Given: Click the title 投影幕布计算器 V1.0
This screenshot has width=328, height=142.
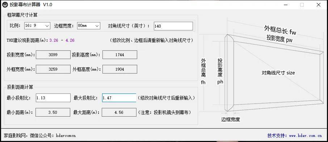Looking at the screenshot, I should pos(31,5).
